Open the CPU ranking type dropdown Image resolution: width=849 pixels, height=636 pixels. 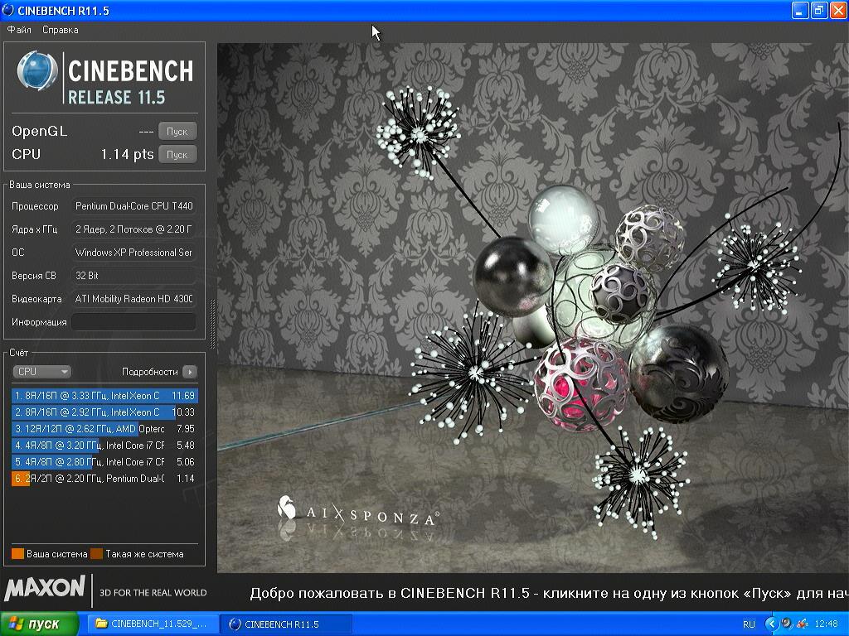click(x=41, y=372)
